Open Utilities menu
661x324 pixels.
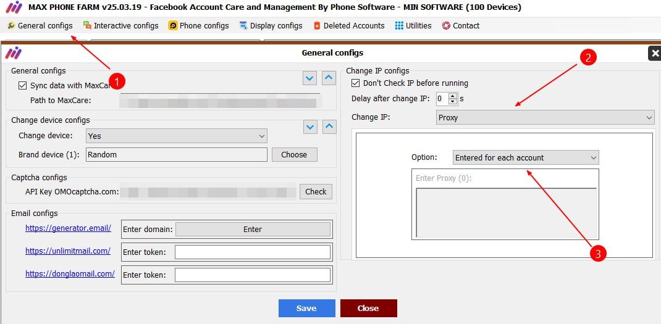pyautogui.click(x=413, y=26)
